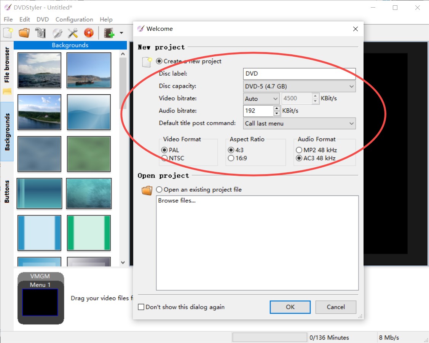This screenshot has height=343, width=429.
Task: Click the Disc label input field
Action: (x=299, y=74)
